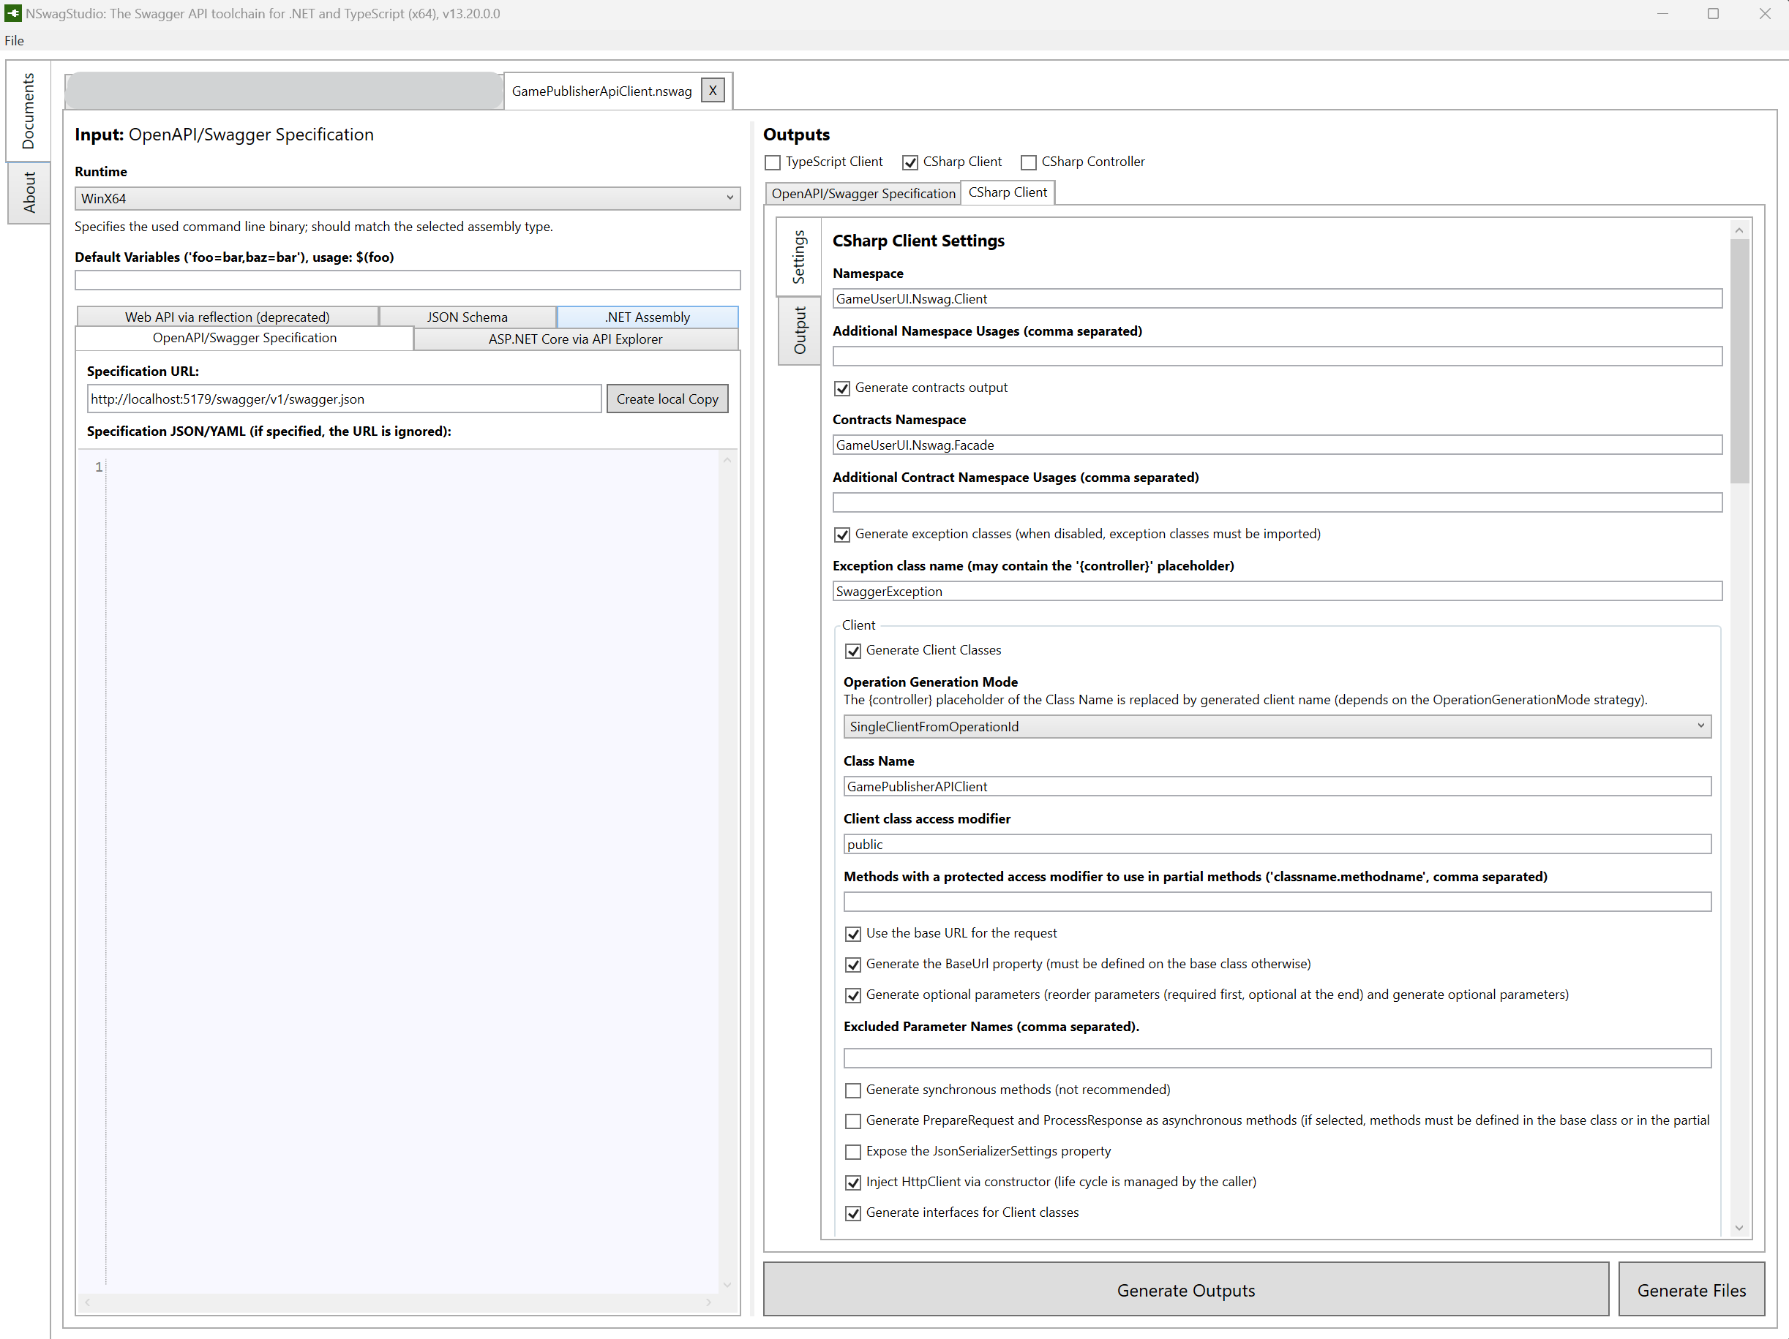This screenshot has height=1339, width=1789.
Task: Open the vertical About sidebar tab
Action: [29, 192]
